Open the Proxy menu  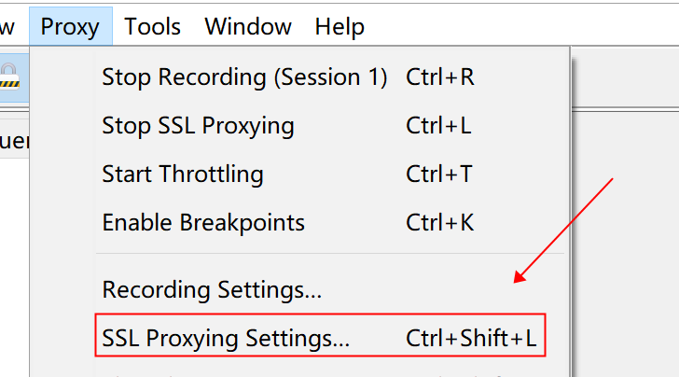pyautogui.click(x=70, y=26)
